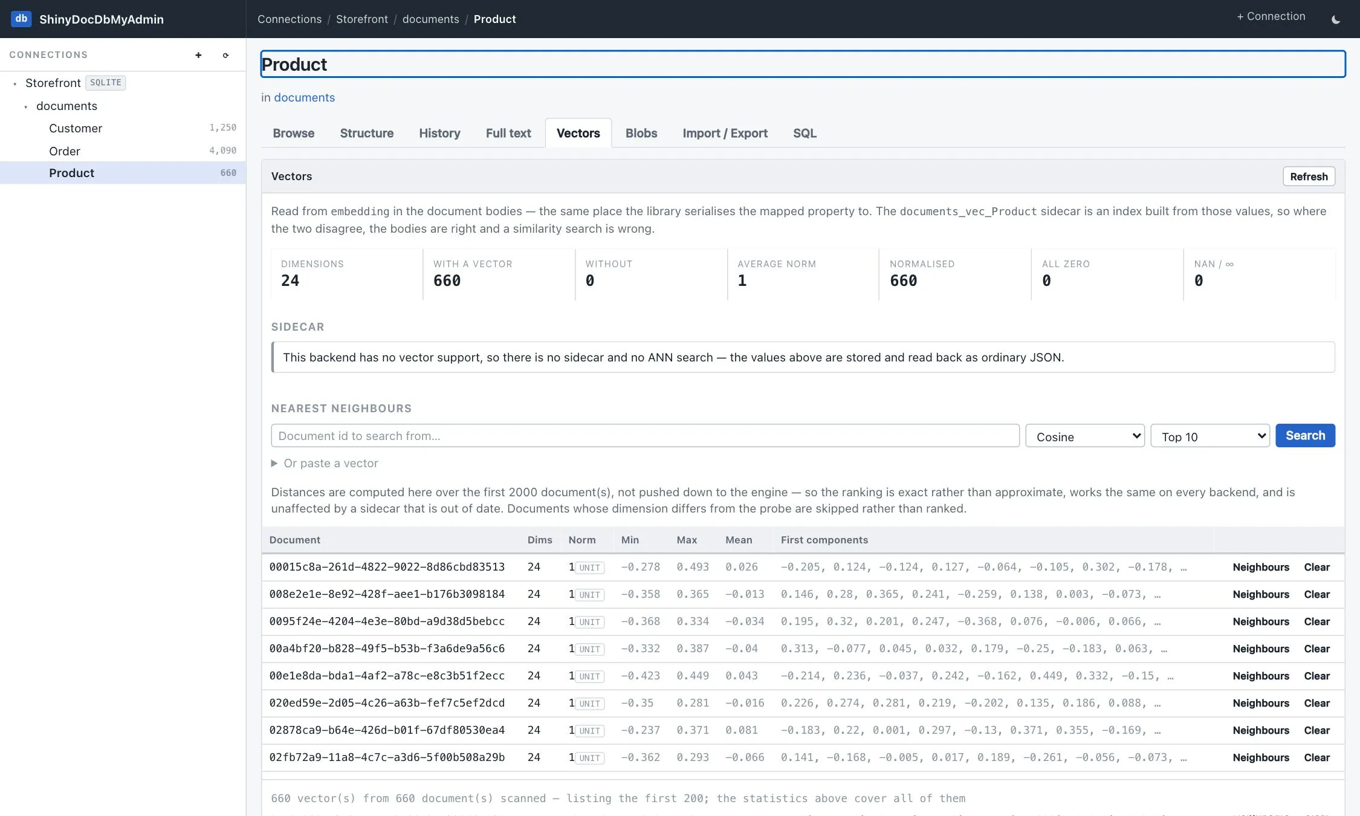Viewport: 1360px width, 816px height.
Task: Refresh connections list icon in sidebar
Action: (x=226, y=55)
